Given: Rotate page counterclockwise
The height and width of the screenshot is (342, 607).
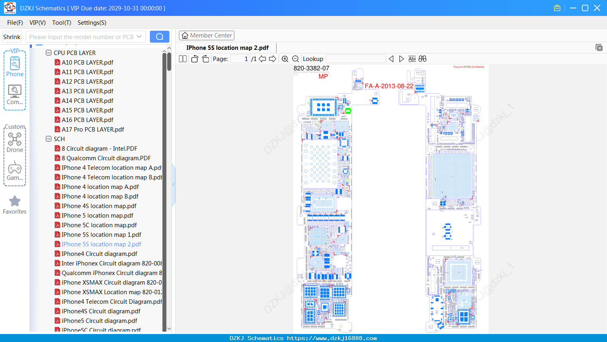Looking at the screenshot, I should pos(194,59).
